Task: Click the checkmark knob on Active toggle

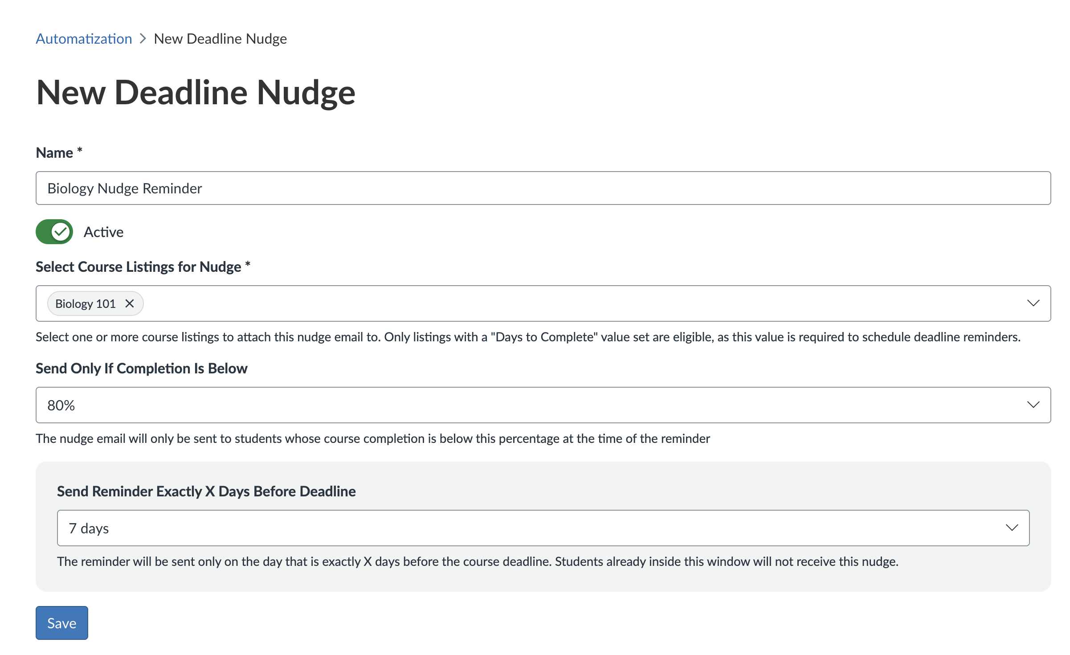Action: pos(61,232)
